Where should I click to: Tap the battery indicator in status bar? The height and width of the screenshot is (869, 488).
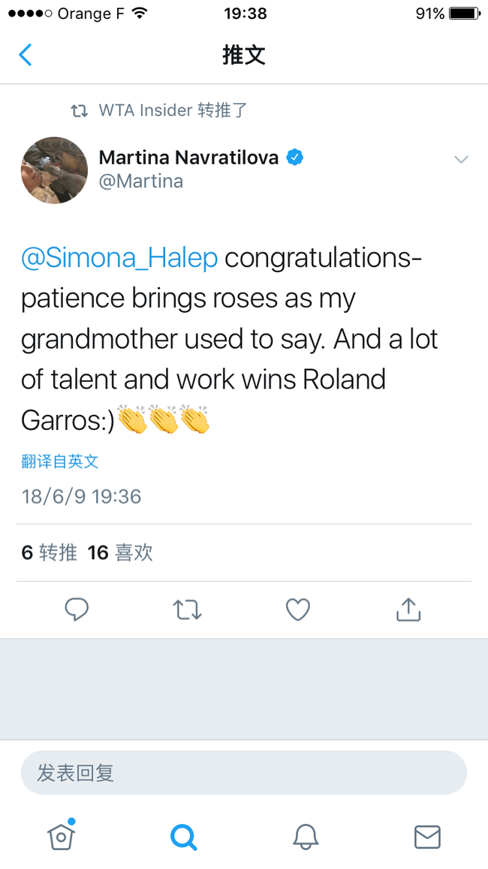pos(465,13)
